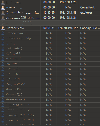Click avatar icon of user at 192.168.1.21
100x126 pixels.
(x=3, y=18)
